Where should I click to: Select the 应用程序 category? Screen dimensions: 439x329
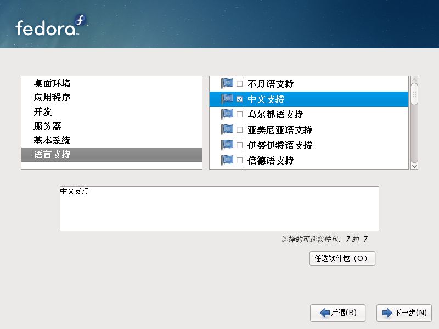(x=111, y=98)
